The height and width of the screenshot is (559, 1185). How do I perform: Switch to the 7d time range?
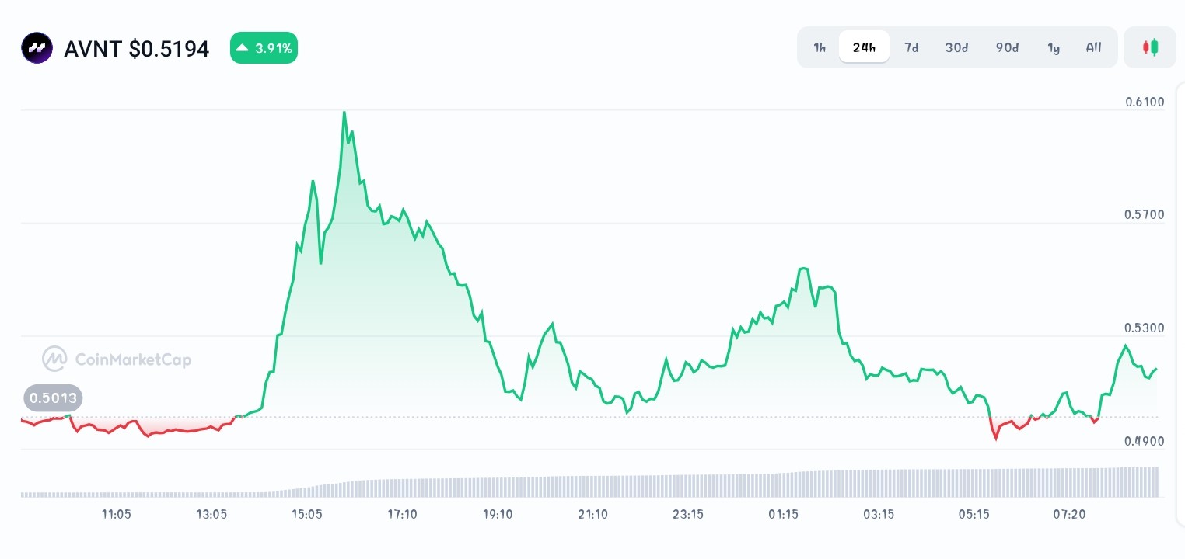[x=911, y=47]
